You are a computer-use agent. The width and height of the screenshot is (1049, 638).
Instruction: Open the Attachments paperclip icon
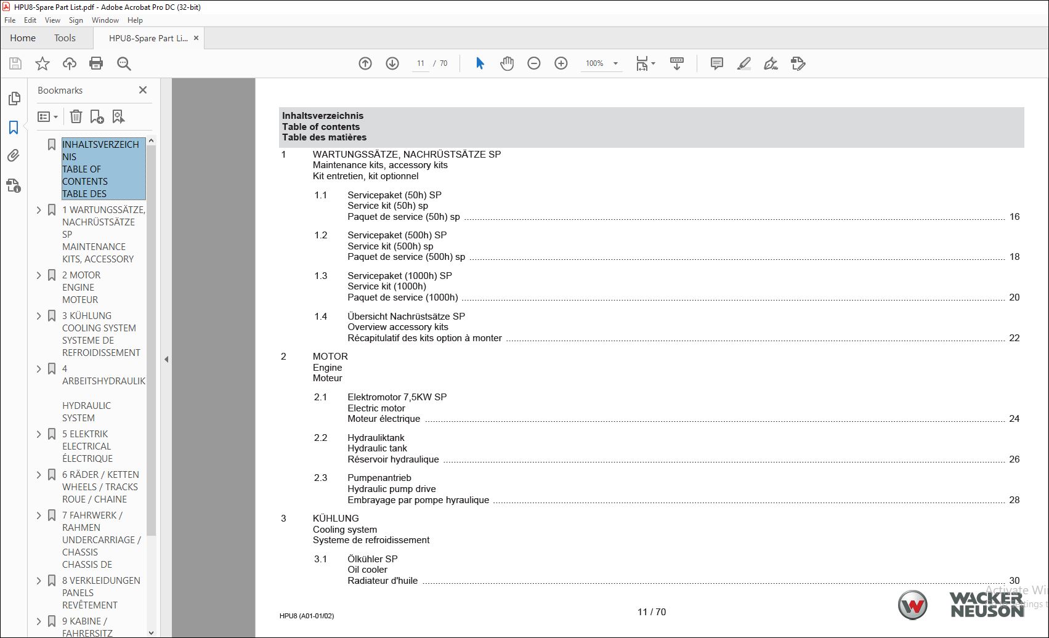(x=14, y=156)
